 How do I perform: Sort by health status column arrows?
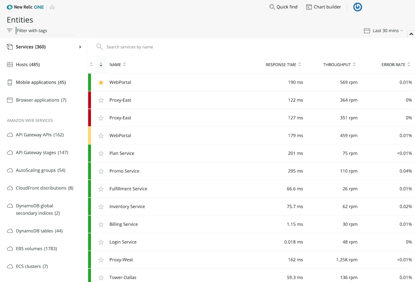coord(91,65)
